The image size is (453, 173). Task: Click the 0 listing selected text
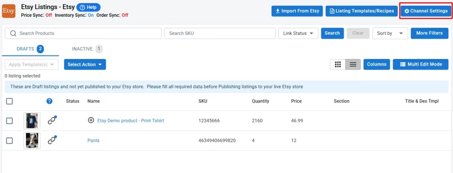point(23,76)
